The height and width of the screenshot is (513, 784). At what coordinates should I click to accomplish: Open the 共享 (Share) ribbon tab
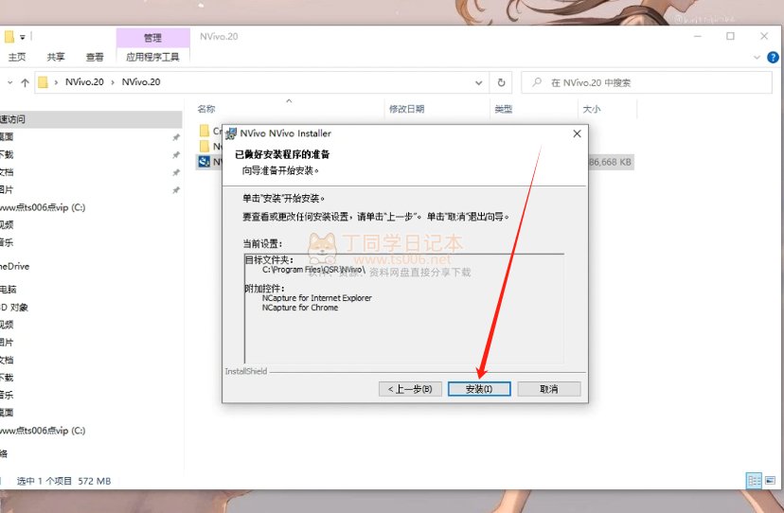pos(56,57)
